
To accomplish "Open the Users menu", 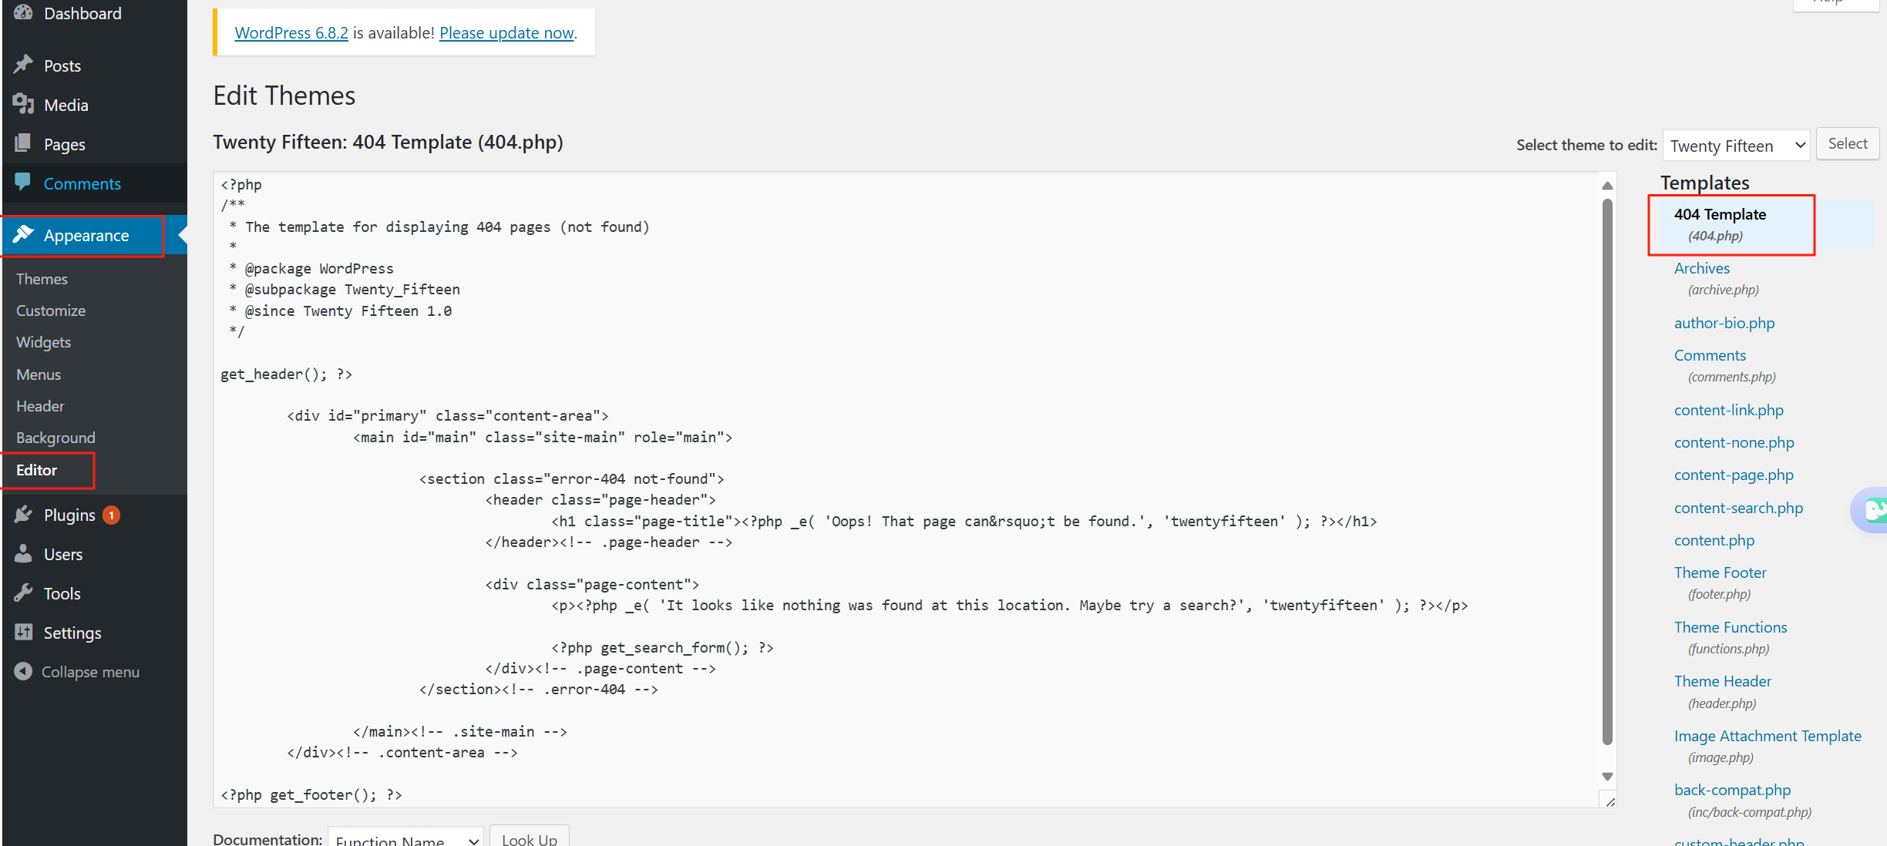I will pos(63,554).
